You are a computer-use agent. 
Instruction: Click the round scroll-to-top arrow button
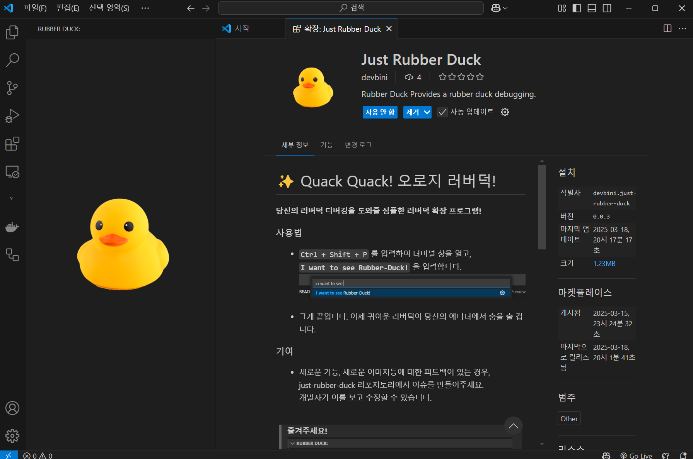click(514, 426)
